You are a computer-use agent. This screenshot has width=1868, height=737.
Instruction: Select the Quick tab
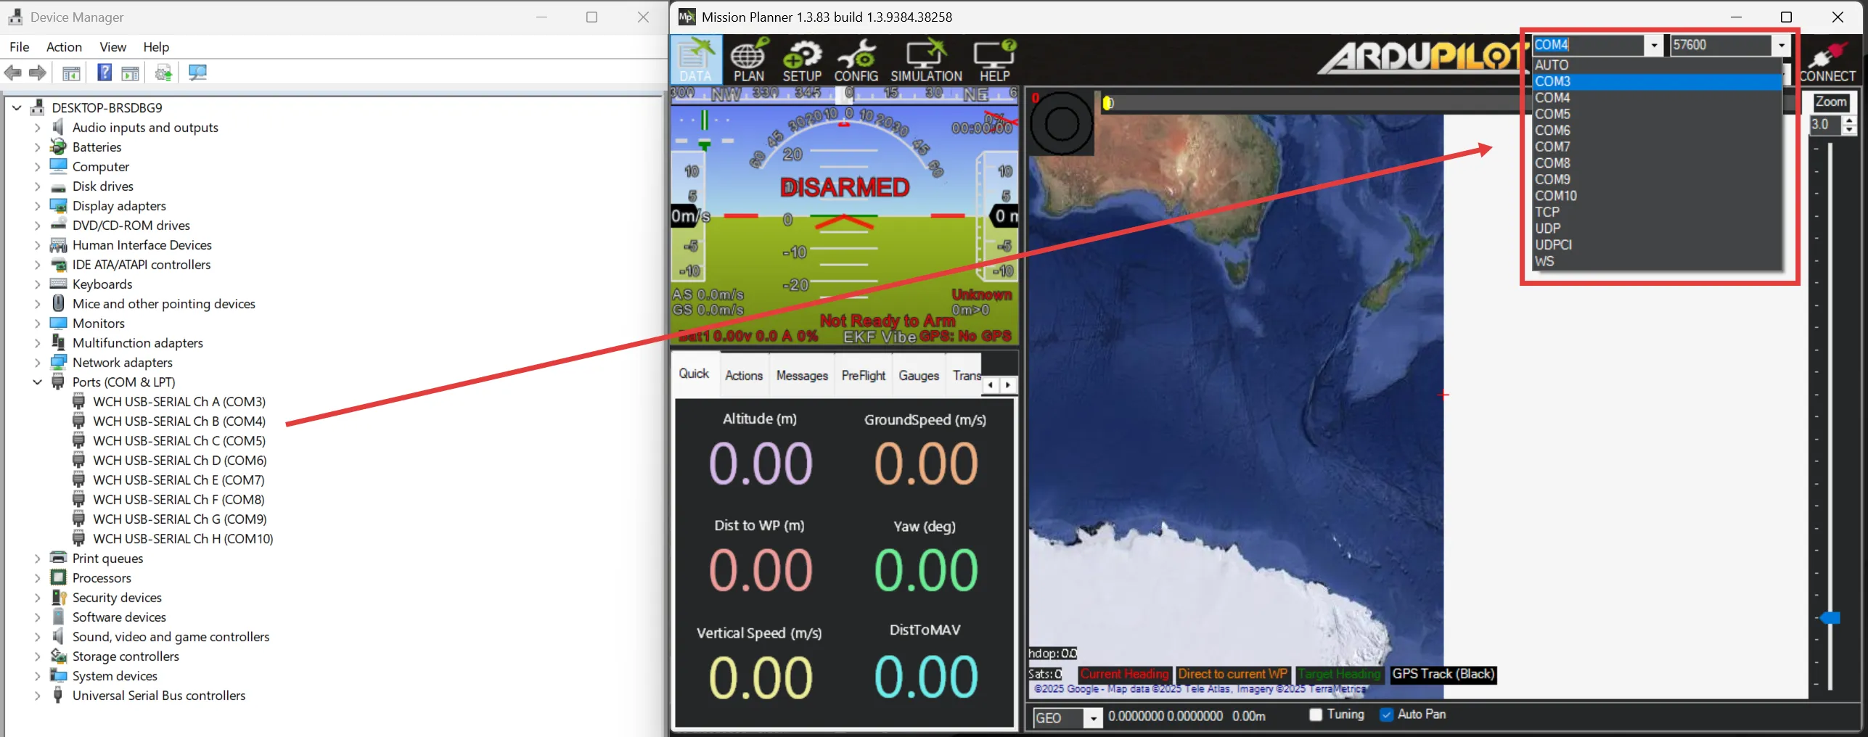click(694, 374)
